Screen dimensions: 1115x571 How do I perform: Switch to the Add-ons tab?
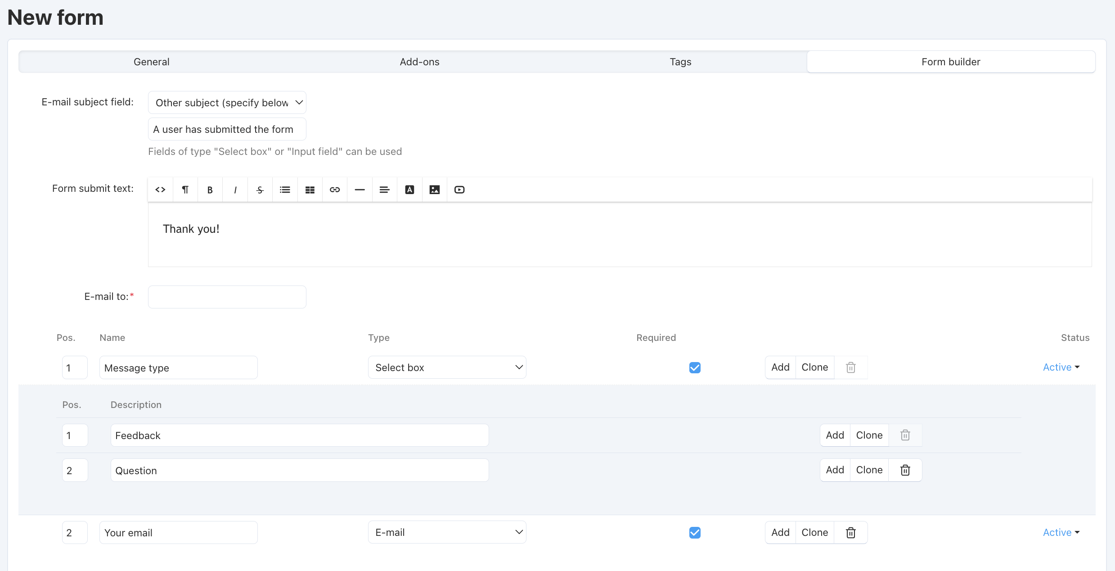(419, 62)
